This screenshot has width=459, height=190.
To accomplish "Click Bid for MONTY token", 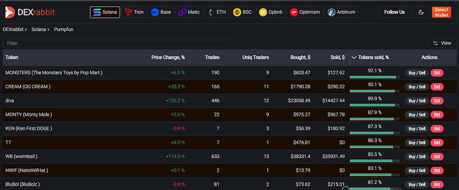I will click(437, 115).
